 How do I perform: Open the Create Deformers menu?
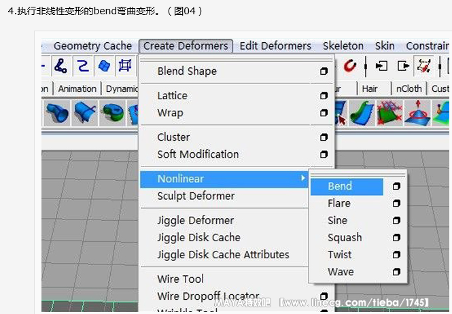[186, 46]
